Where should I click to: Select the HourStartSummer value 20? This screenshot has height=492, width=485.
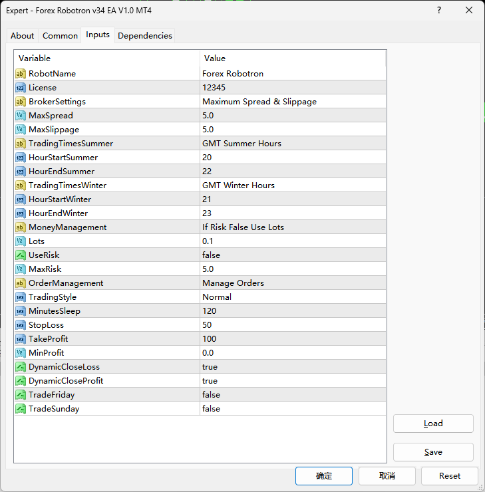coord(293,158)
